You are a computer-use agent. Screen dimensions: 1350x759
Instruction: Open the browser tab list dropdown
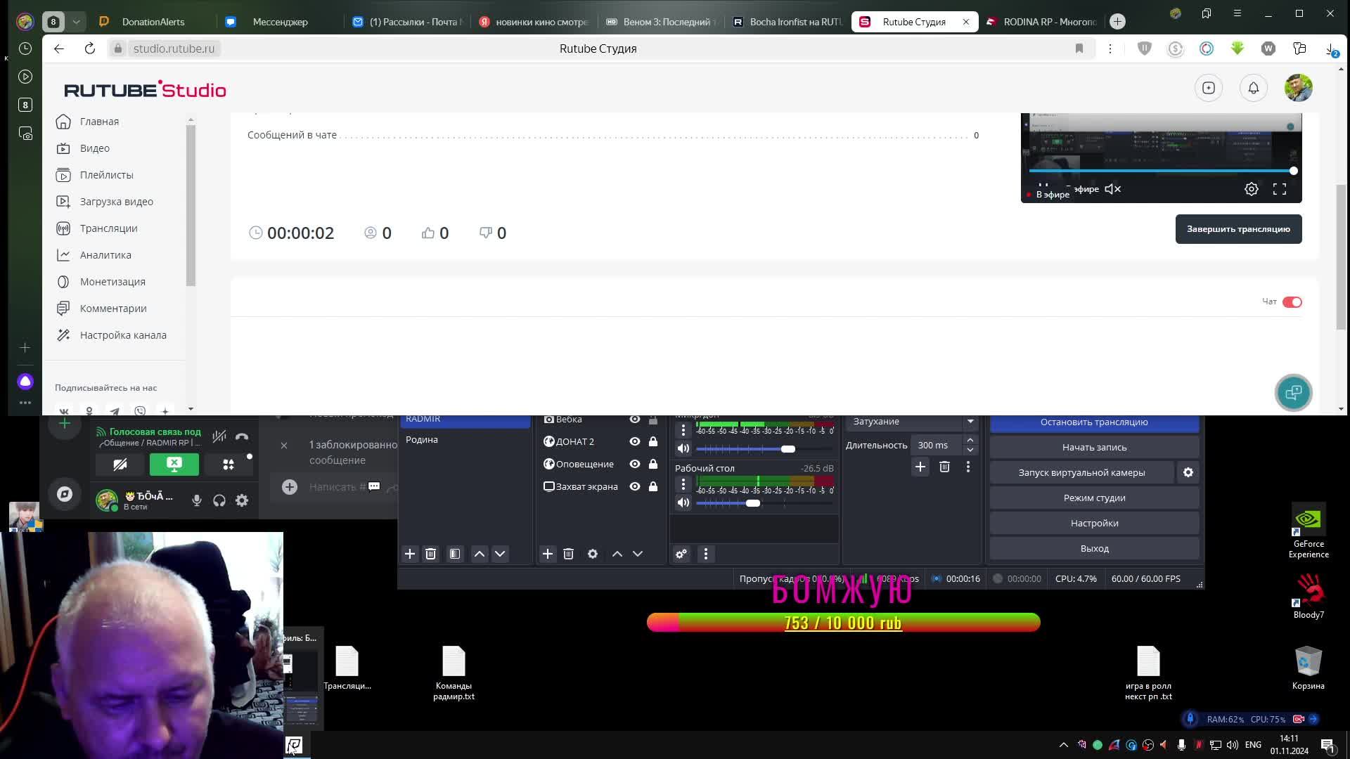(x=76, y=22)
